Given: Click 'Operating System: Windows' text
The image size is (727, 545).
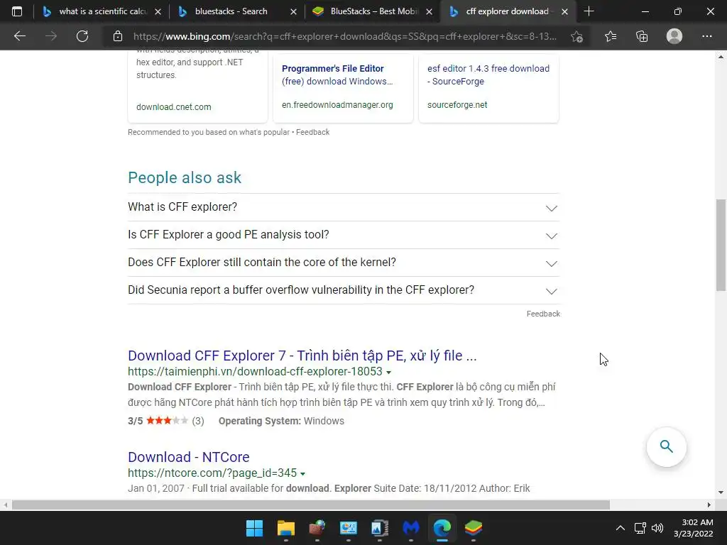Looking at the screenshot, I should [x=281, y=421].
